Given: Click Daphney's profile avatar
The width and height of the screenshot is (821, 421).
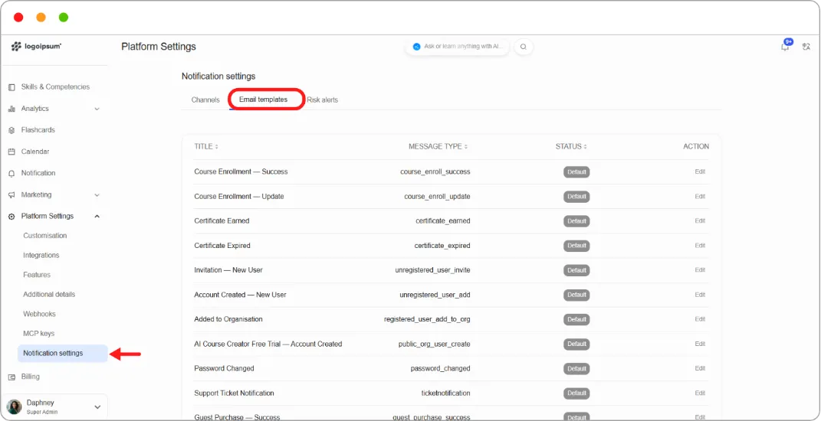Looking at the screenshot, I should click(x=14, y=407).
